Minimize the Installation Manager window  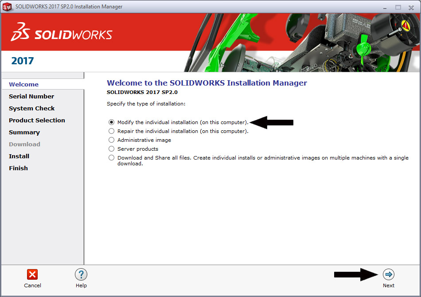[385, 8]
